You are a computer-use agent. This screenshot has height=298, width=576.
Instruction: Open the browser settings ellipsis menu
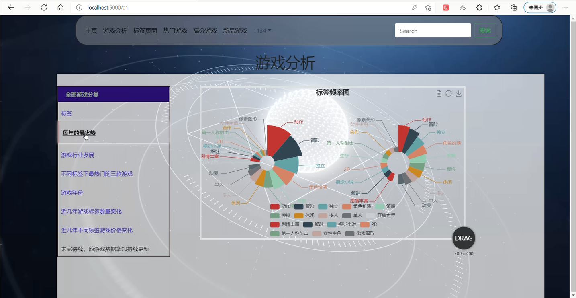566,8
